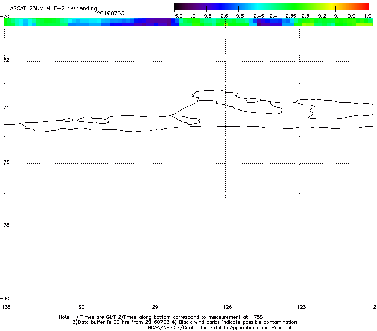Click the longitude label -129

152,307
